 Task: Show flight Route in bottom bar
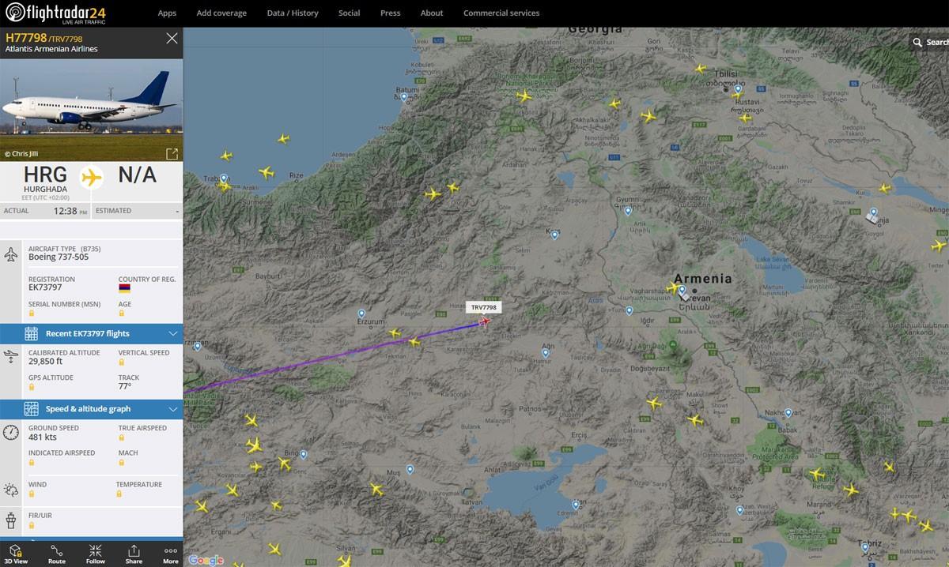click(x=56, y=554)
